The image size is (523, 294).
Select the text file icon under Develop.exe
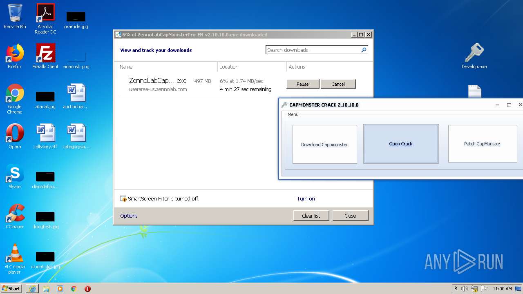(x=474, y=91)
